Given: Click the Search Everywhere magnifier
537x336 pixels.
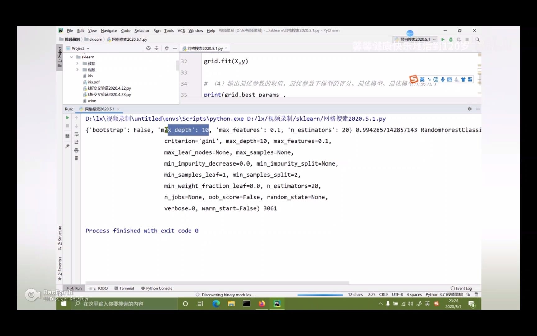Looking at the screenshot, I should pos(477,40).
